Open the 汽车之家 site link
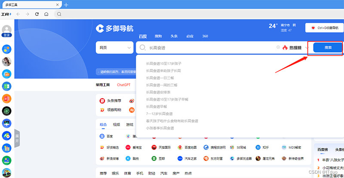344x178 pixels. [187, 159]
